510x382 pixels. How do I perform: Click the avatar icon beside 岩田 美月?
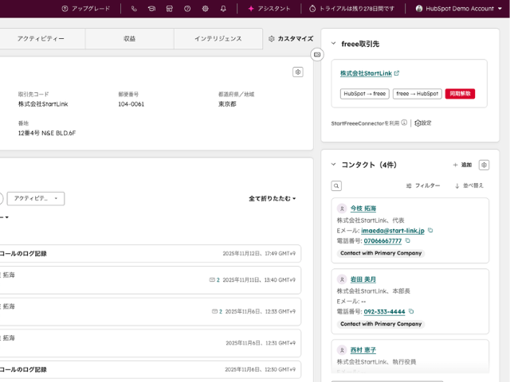tap(342, 279)
